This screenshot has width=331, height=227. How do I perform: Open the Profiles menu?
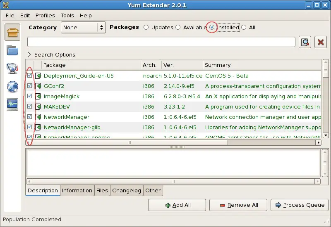pos(45,16)
